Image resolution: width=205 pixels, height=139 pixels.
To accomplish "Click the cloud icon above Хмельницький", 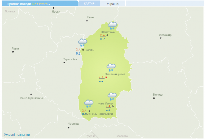I will 111,67.
